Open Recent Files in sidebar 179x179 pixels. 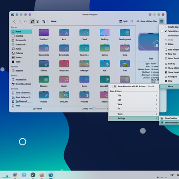point(21,80)
